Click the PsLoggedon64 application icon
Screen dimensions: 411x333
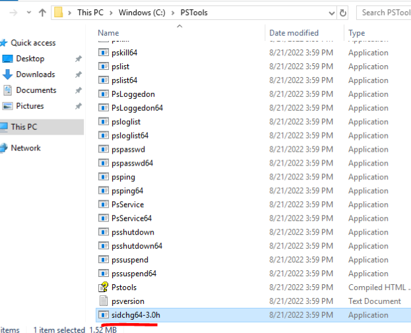coord(104,107)
